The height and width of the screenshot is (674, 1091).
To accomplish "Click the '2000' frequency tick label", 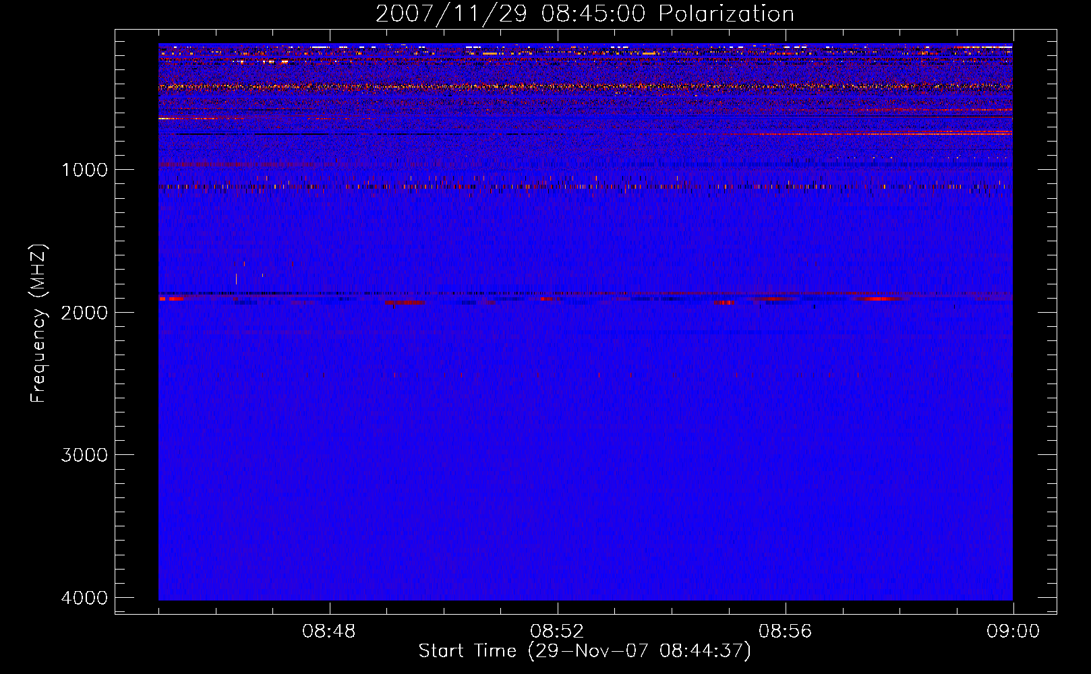I will tap(84, 313).
